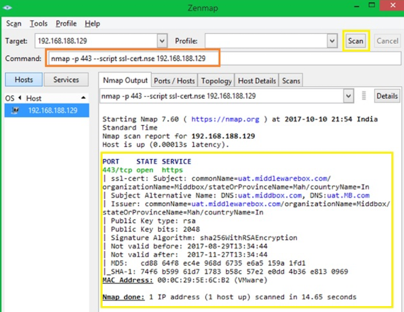This screenshot has width=404, height=312.
Task: View the Host Details tab
Action: (x=257, y=81)
